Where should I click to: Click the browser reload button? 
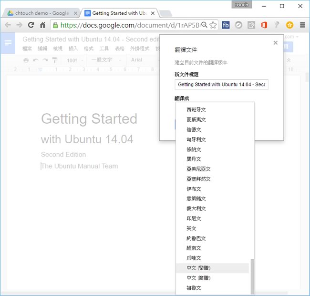[x=31, y=25]
